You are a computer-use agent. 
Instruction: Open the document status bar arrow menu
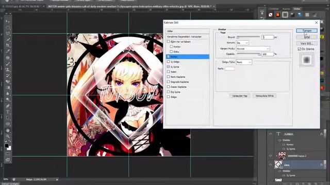pos(57,179)
